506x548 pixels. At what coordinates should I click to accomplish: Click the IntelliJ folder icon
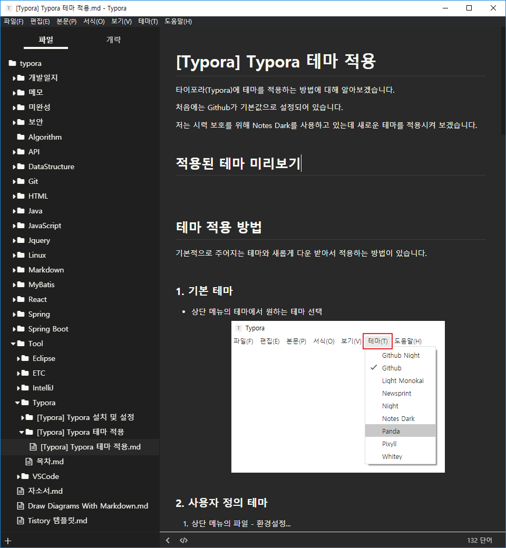25,388
